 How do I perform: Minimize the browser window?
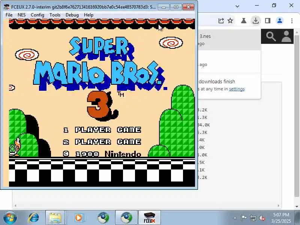(x=257, y=5)
